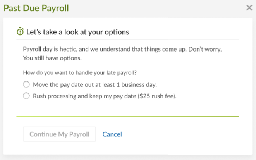Viewport: 256px width, 160px height.
Task: Click the 'Past Due Payroll' title
Action: click(36, 8)
